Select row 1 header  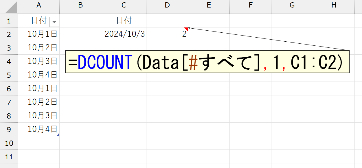(x=9, y=21)
